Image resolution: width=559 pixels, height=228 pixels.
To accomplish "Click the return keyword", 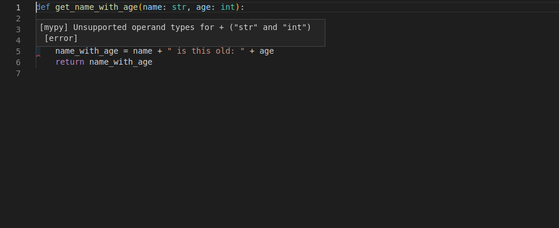I will [x=70, y=62].
